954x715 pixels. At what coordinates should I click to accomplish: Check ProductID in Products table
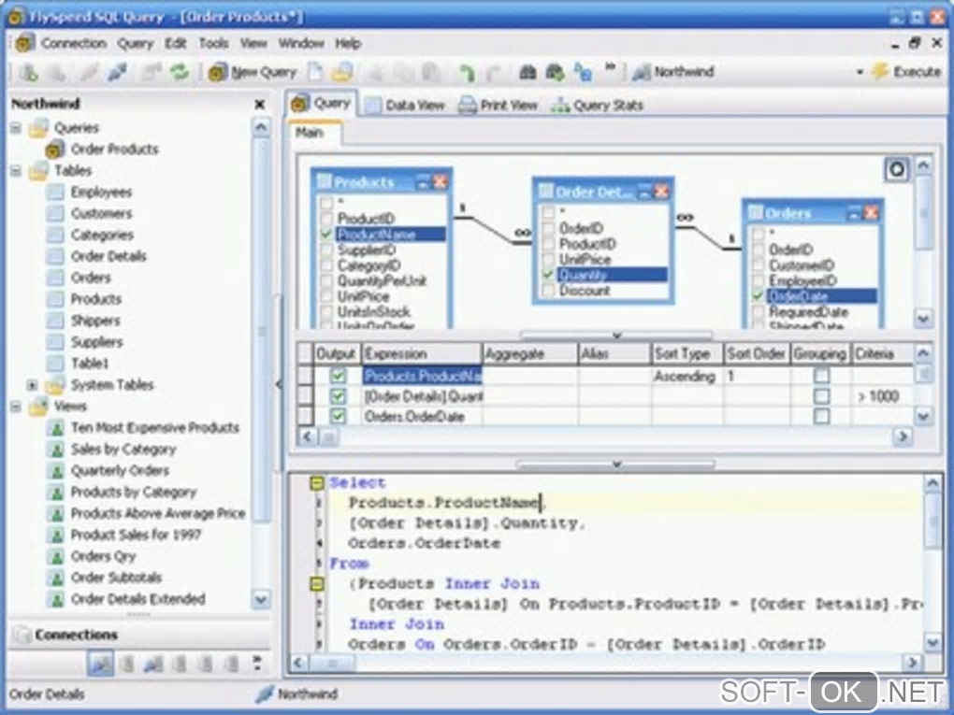(326, 219)
